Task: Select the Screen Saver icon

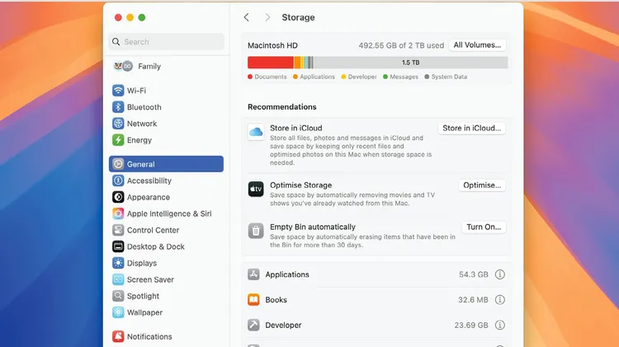Action: click(119, 279)
